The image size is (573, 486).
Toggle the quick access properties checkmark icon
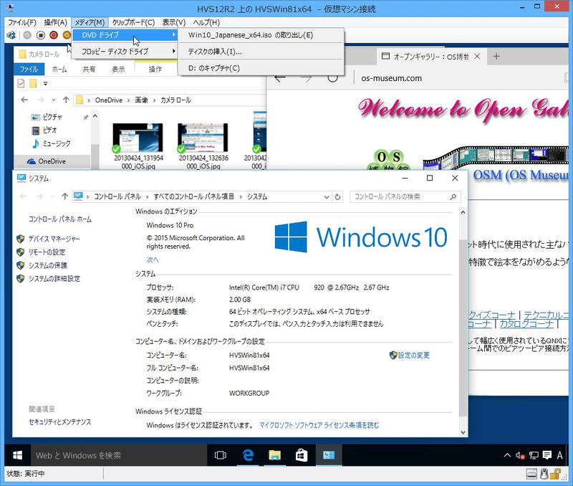point(21,83)
